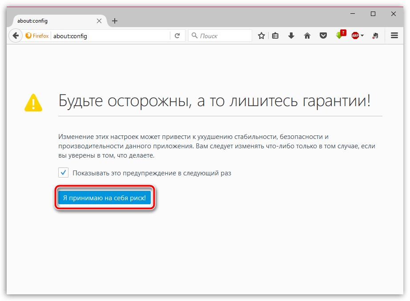The width and height of the screenshot is (410, 301).
Task: Show bookmarks list icon
Action: pyautogui.click(x=276, y=36)
